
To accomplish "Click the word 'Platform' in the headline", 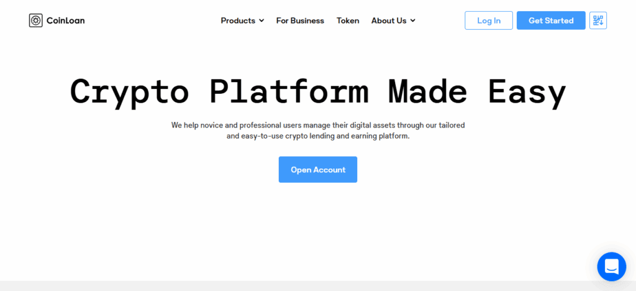I will click(289, 91).
